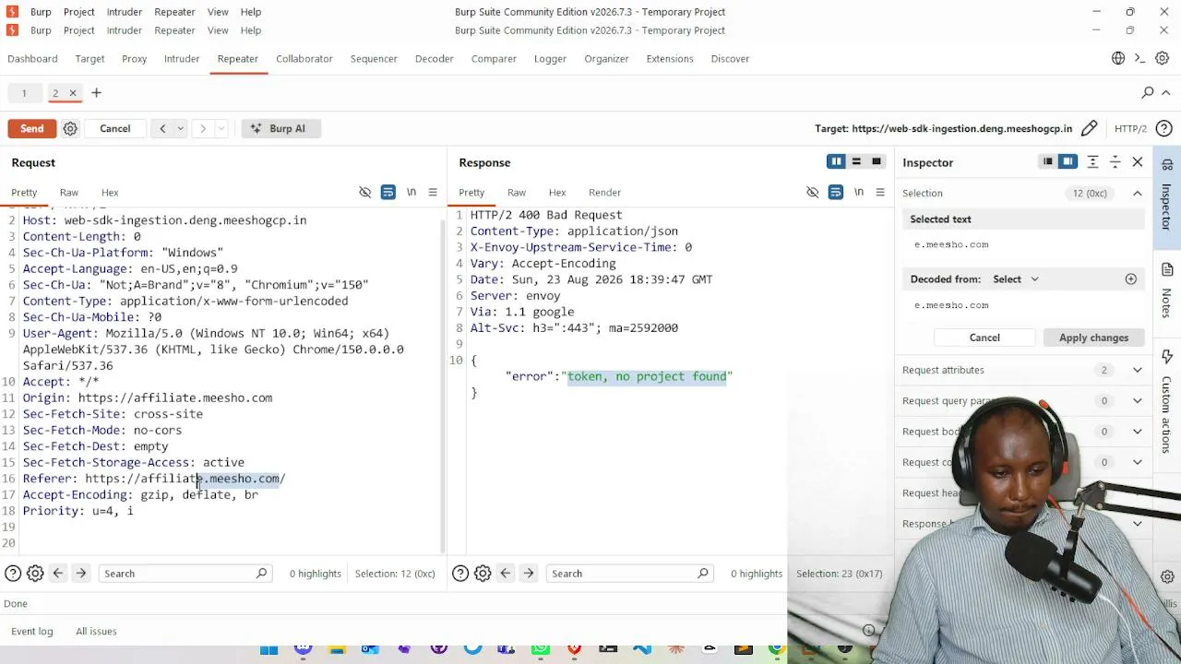This screenshot has height=664, width=1181.
Task: Apply changes in the Inspector
Action: [1094, 338]
